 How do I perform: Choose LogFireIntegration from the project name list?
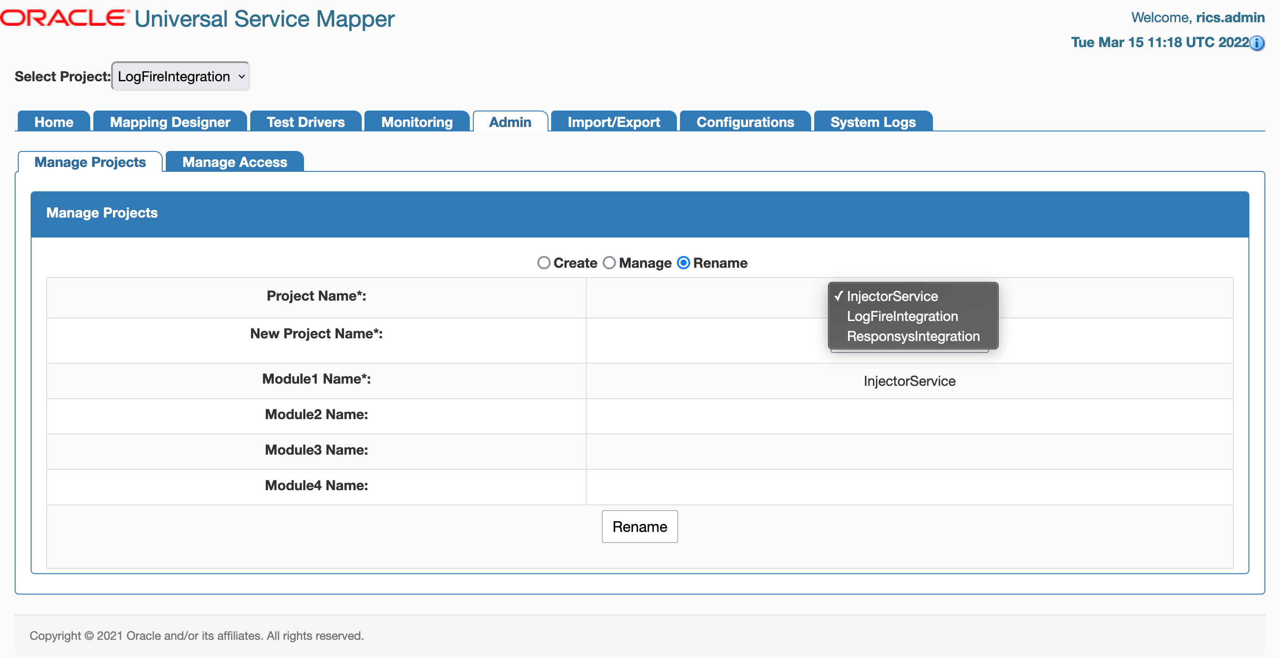coord(902,316)
